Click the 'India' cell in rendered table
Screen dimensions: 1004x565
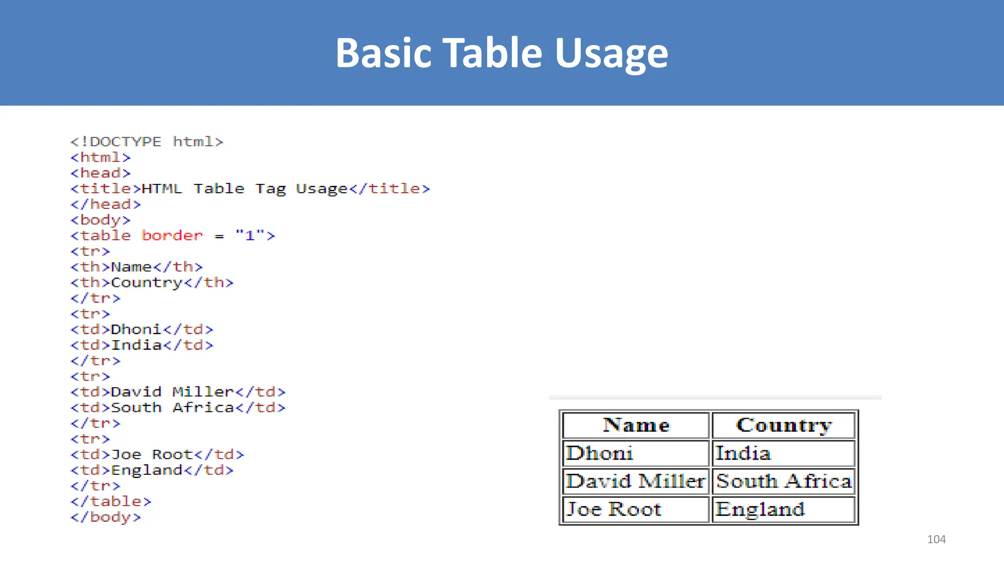pyautogui.click(x=783, y=453)
